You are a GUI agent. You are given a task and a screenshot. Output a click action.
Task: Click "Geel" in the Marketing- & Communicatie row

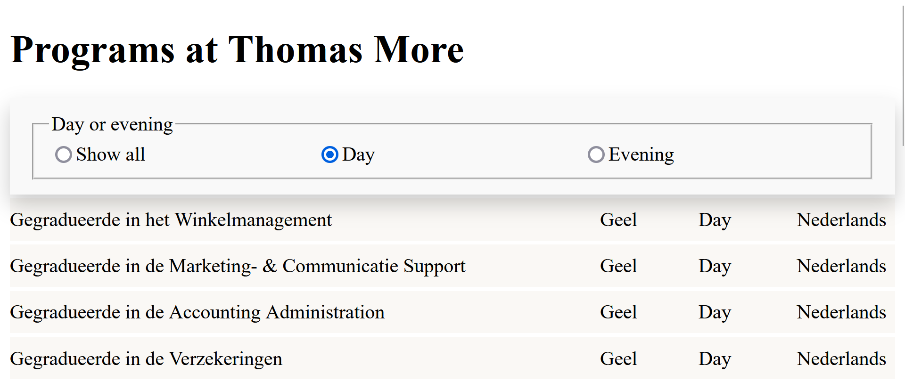618,266
